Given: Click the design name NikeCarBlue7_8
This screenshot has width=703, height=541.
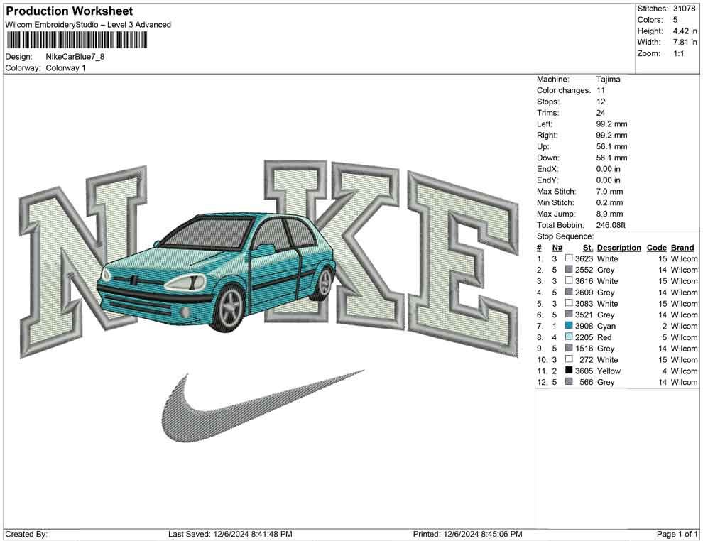Looking at the screenshot, I should 76,57.
